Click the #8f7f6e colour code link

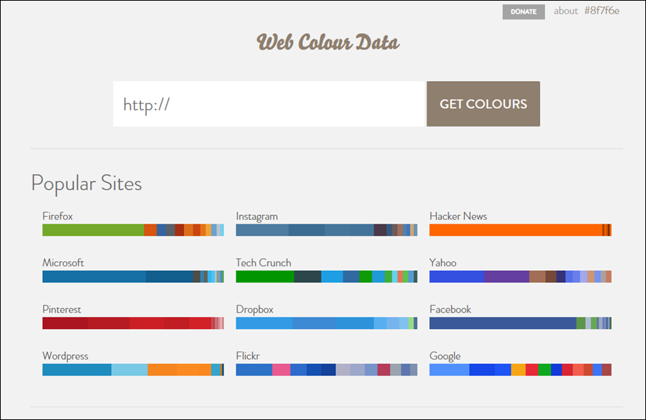point(602,11)
